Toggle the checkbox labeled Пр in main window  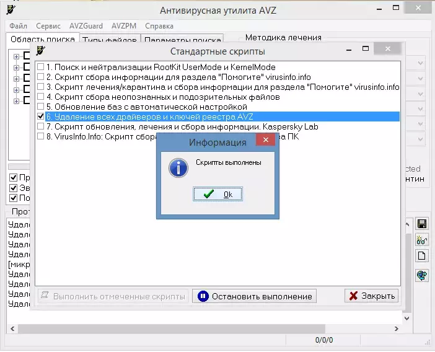(x=13, y=177)
